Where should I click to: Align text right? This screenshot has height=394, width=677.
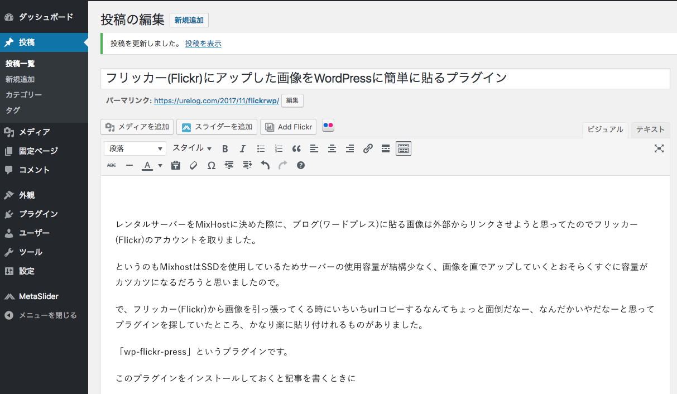[350, 148]
